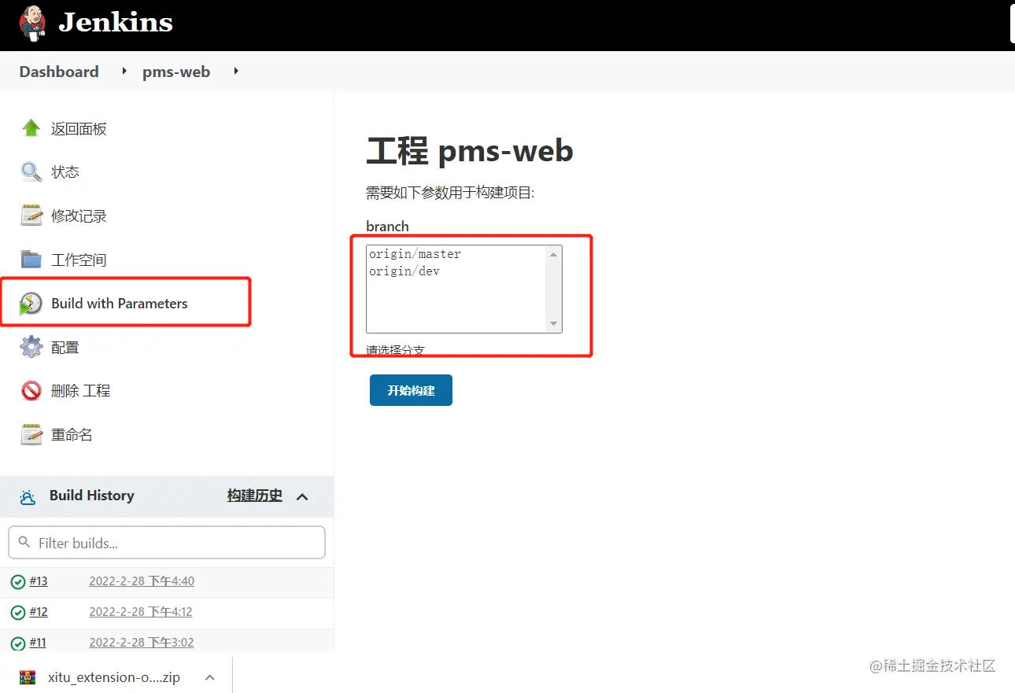Select origin/master in branch list
Viewport: 1015px width, 693px height.
tap(415, 254)
